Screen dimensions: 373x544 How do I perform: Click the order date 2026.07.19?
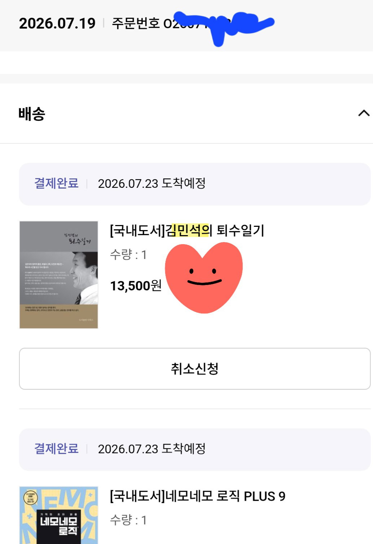pos(57,23)
